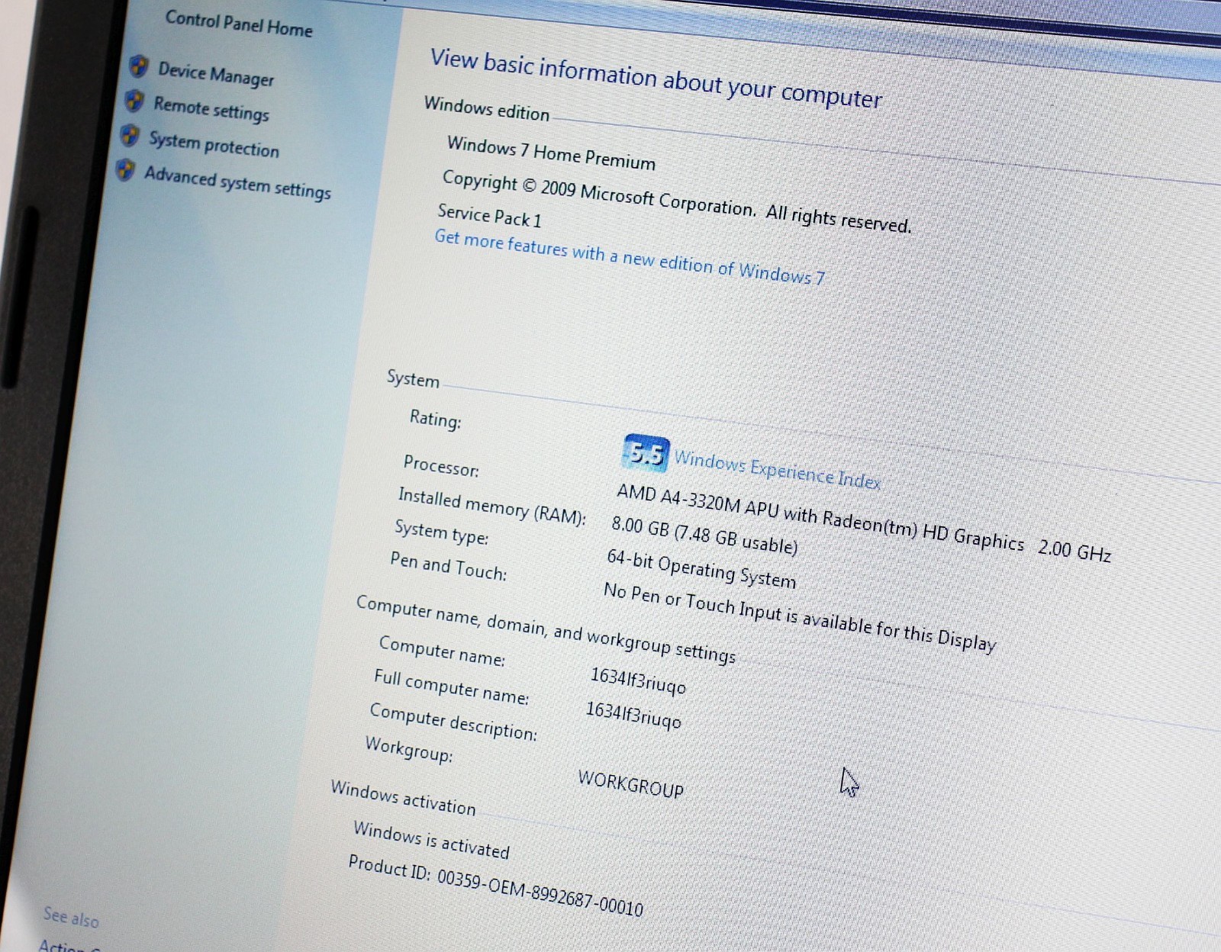Open the Windows Experience Index link
The image size is (1221, 952).
(x=777, y=469)
